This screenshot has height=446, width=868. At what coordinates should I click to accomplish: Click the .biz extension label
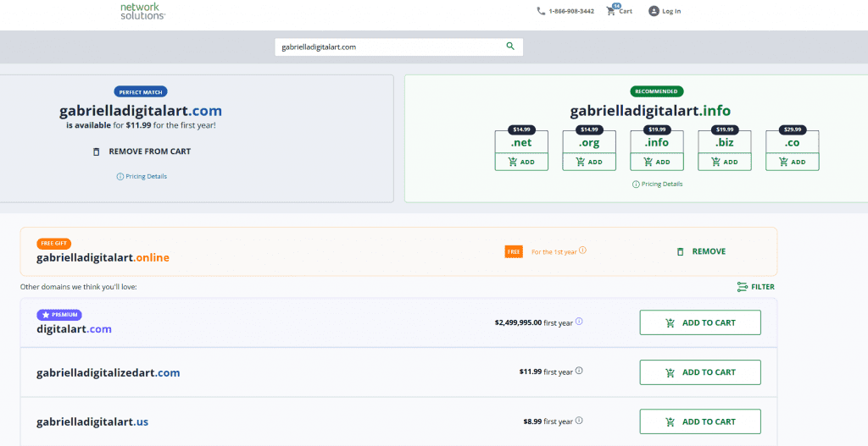(725, 142)
